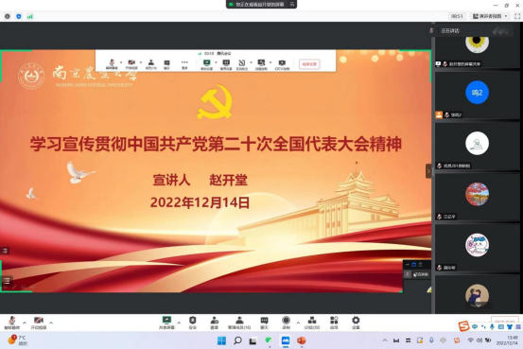Screen dimensions: 523x349
Task: Open the Share Screen tool
Action: pyautogui.click(x=166, y=323)
